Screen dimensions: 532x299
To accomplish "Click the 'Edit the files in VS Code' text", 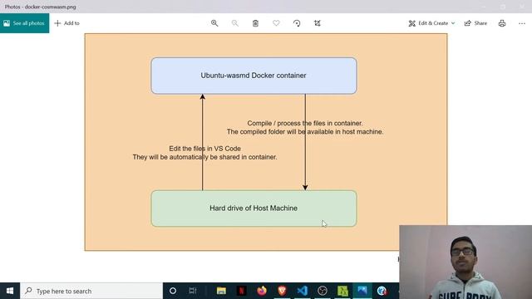I will click(x=205, y=149).
